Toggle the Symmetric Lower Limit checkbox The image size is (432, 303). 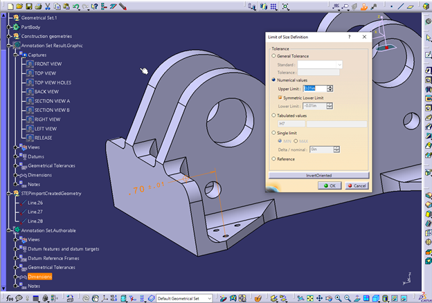280,98
